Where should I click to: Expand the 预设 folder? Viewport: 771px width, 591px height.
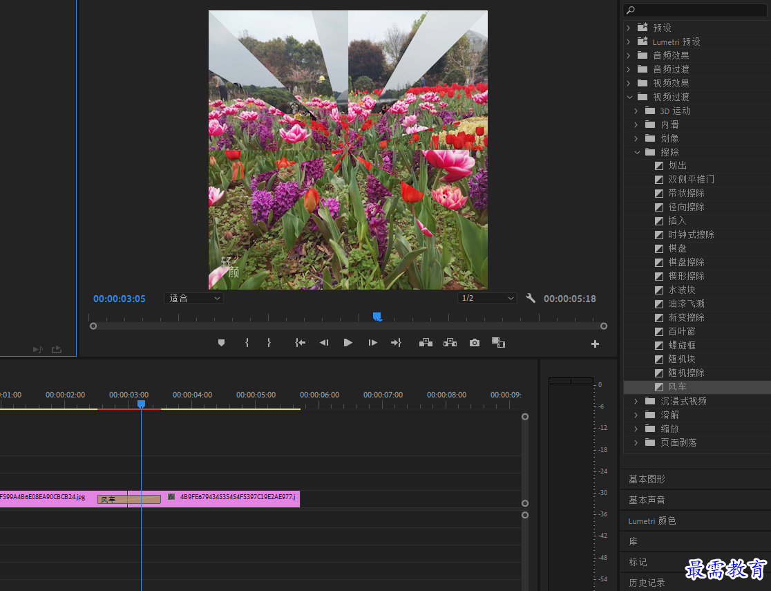click(x=629, y=28)
